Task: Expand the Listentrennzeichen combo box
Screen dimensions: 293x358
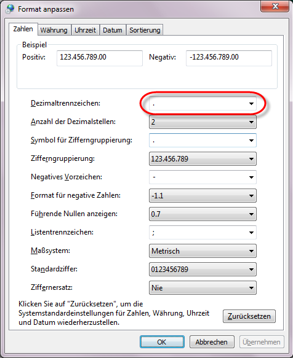Action: point(203,233)
